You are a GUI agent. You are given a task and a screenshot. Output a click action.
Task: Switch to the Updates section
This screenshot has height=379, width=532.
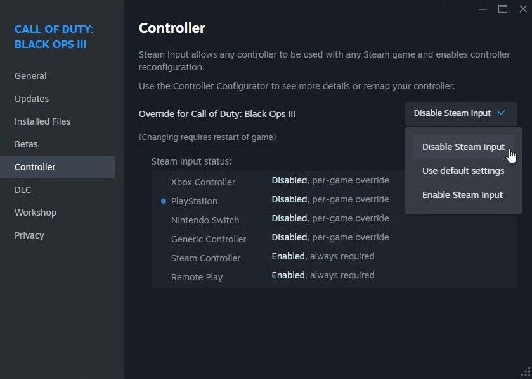(x=32, y=99)
